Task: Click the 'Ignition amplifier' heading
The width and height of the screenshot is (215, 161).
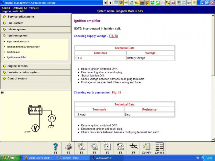Action: (87, 21)
